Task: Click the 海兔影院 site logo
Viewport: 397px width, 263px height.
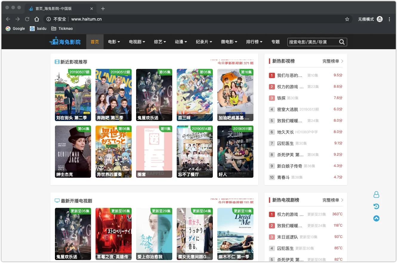Action: point(65,41)
